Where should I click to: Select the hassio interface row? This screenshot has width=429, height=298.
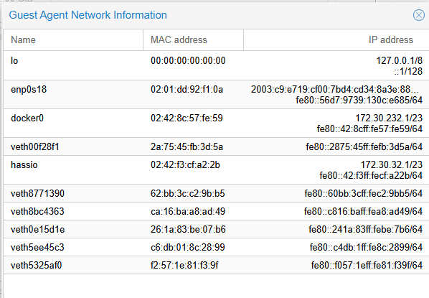click(x=216, y=170)
